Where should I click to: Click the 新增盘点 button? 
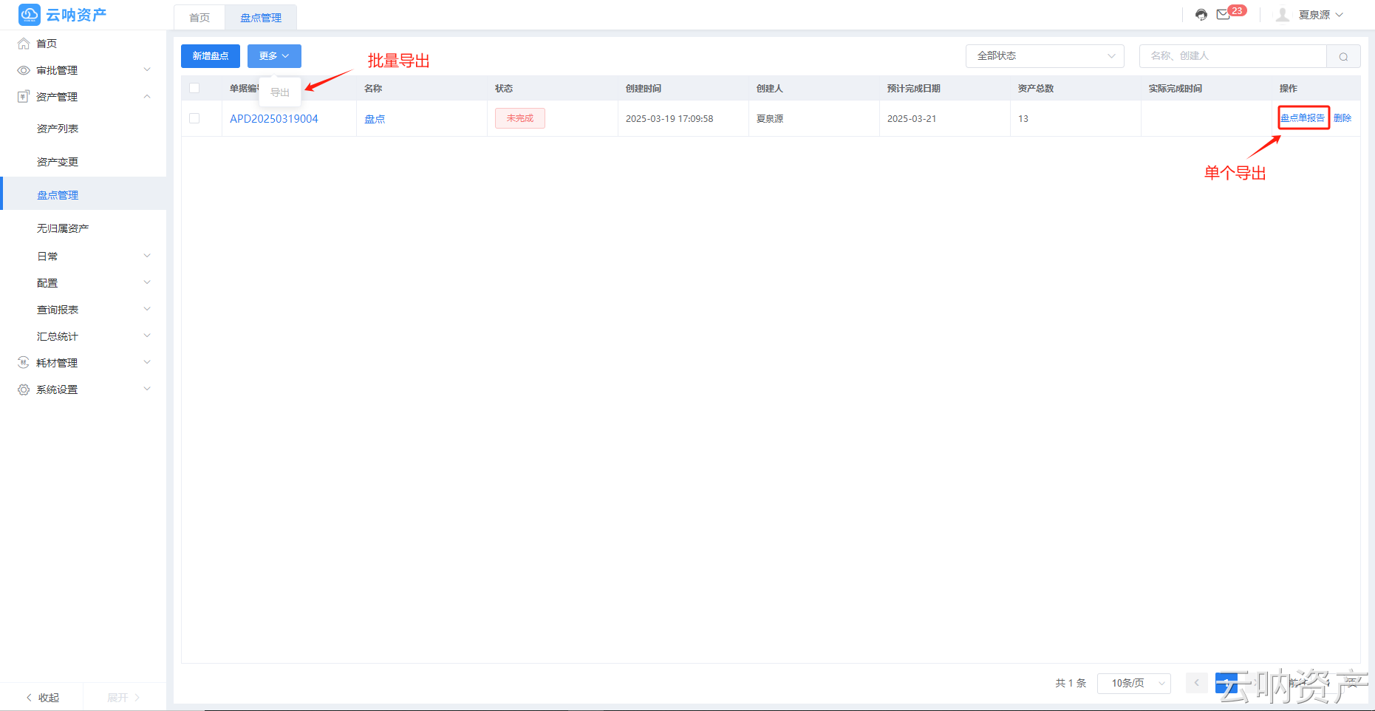point(210,56)
